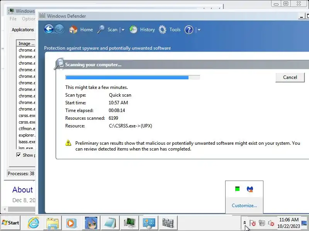The height and width of the screenshot is (231, 309).
Task: Open Customize notification icons link
Action: [x=244, y=206]
